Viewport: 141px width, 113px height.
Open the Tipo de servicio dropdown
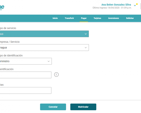[44, 34]
